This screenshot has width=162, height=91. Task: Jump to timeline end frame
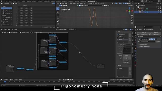pyautogui.click(x=72, y=80)
